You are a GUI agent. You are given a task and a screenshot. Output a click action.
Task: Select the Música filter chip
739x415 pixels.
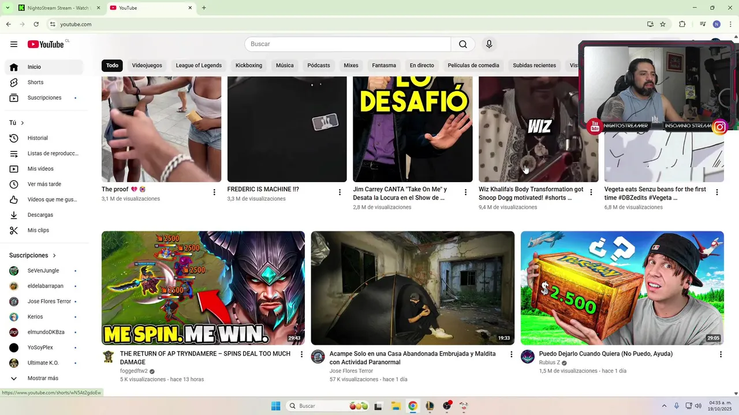[285, 66]
